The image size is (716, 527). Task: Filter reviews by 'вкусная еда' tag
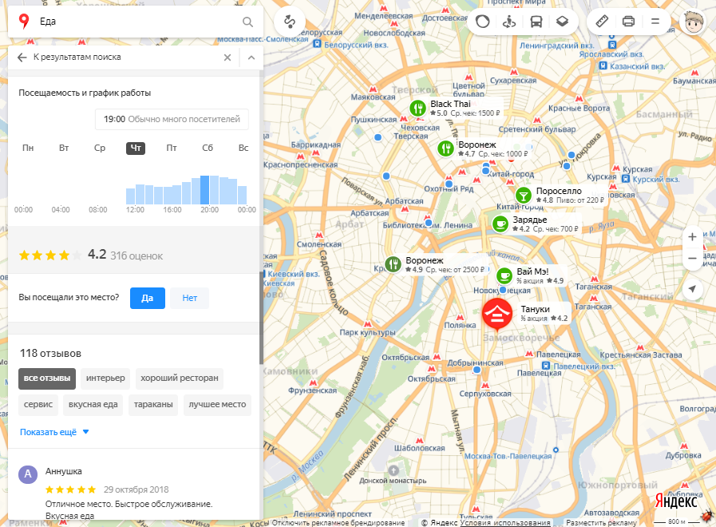(93, 405)
